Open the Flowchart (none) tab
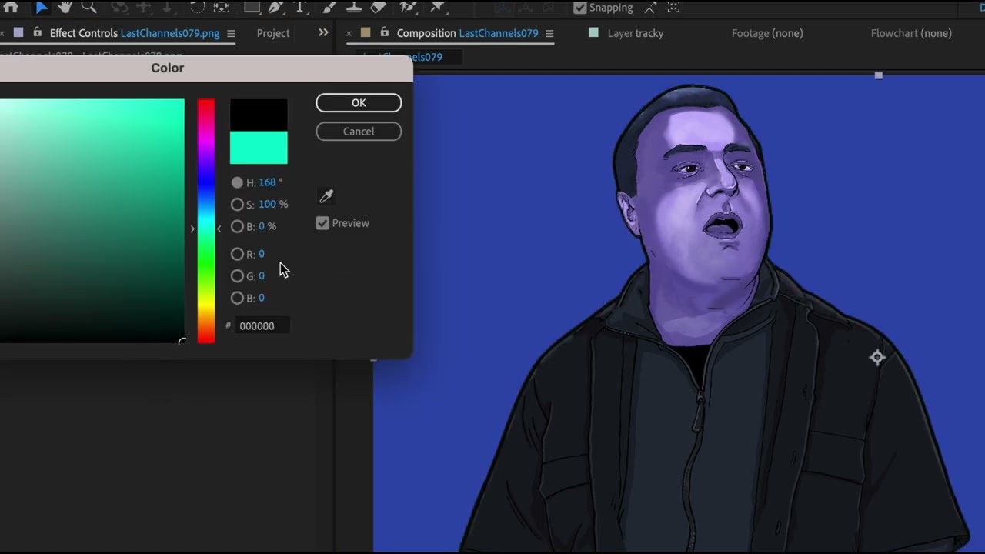The height and width of the screenshot is (554, 985). 911,33
